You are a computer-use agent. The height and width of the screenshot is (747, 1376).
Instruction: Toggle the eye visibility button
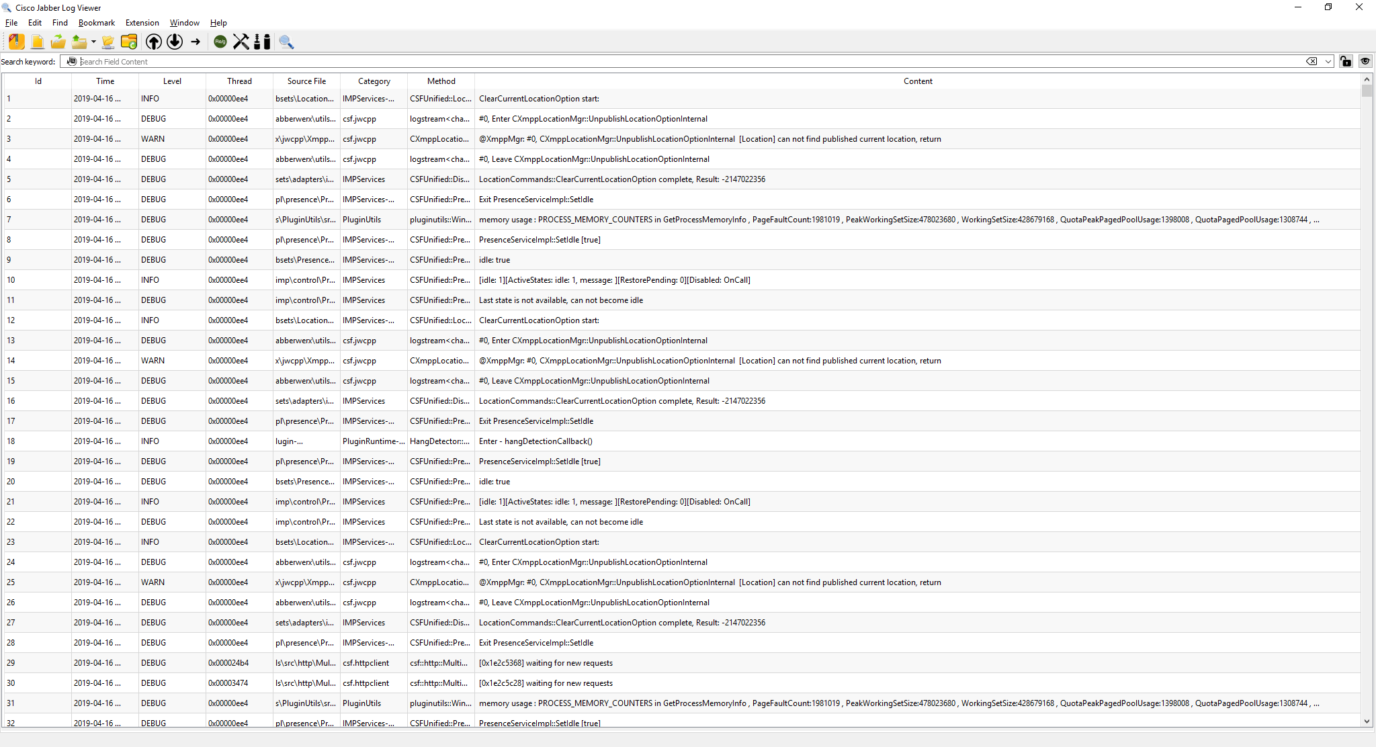click(1365, 61)
